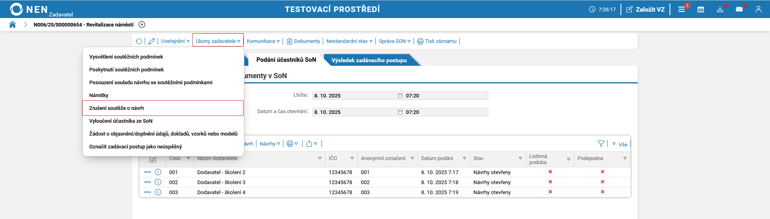Image resolution: width=770 pixels, height=219 pixels.
Task: Expand the Uveřejnění dropdown
Action: click(x=175, y=41)
